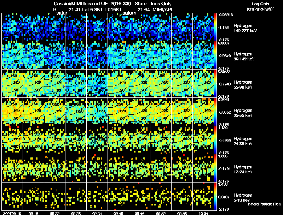The image size is (283, 215).
Task: Click the '0.7749' color scale value
Action: point(225,84)
